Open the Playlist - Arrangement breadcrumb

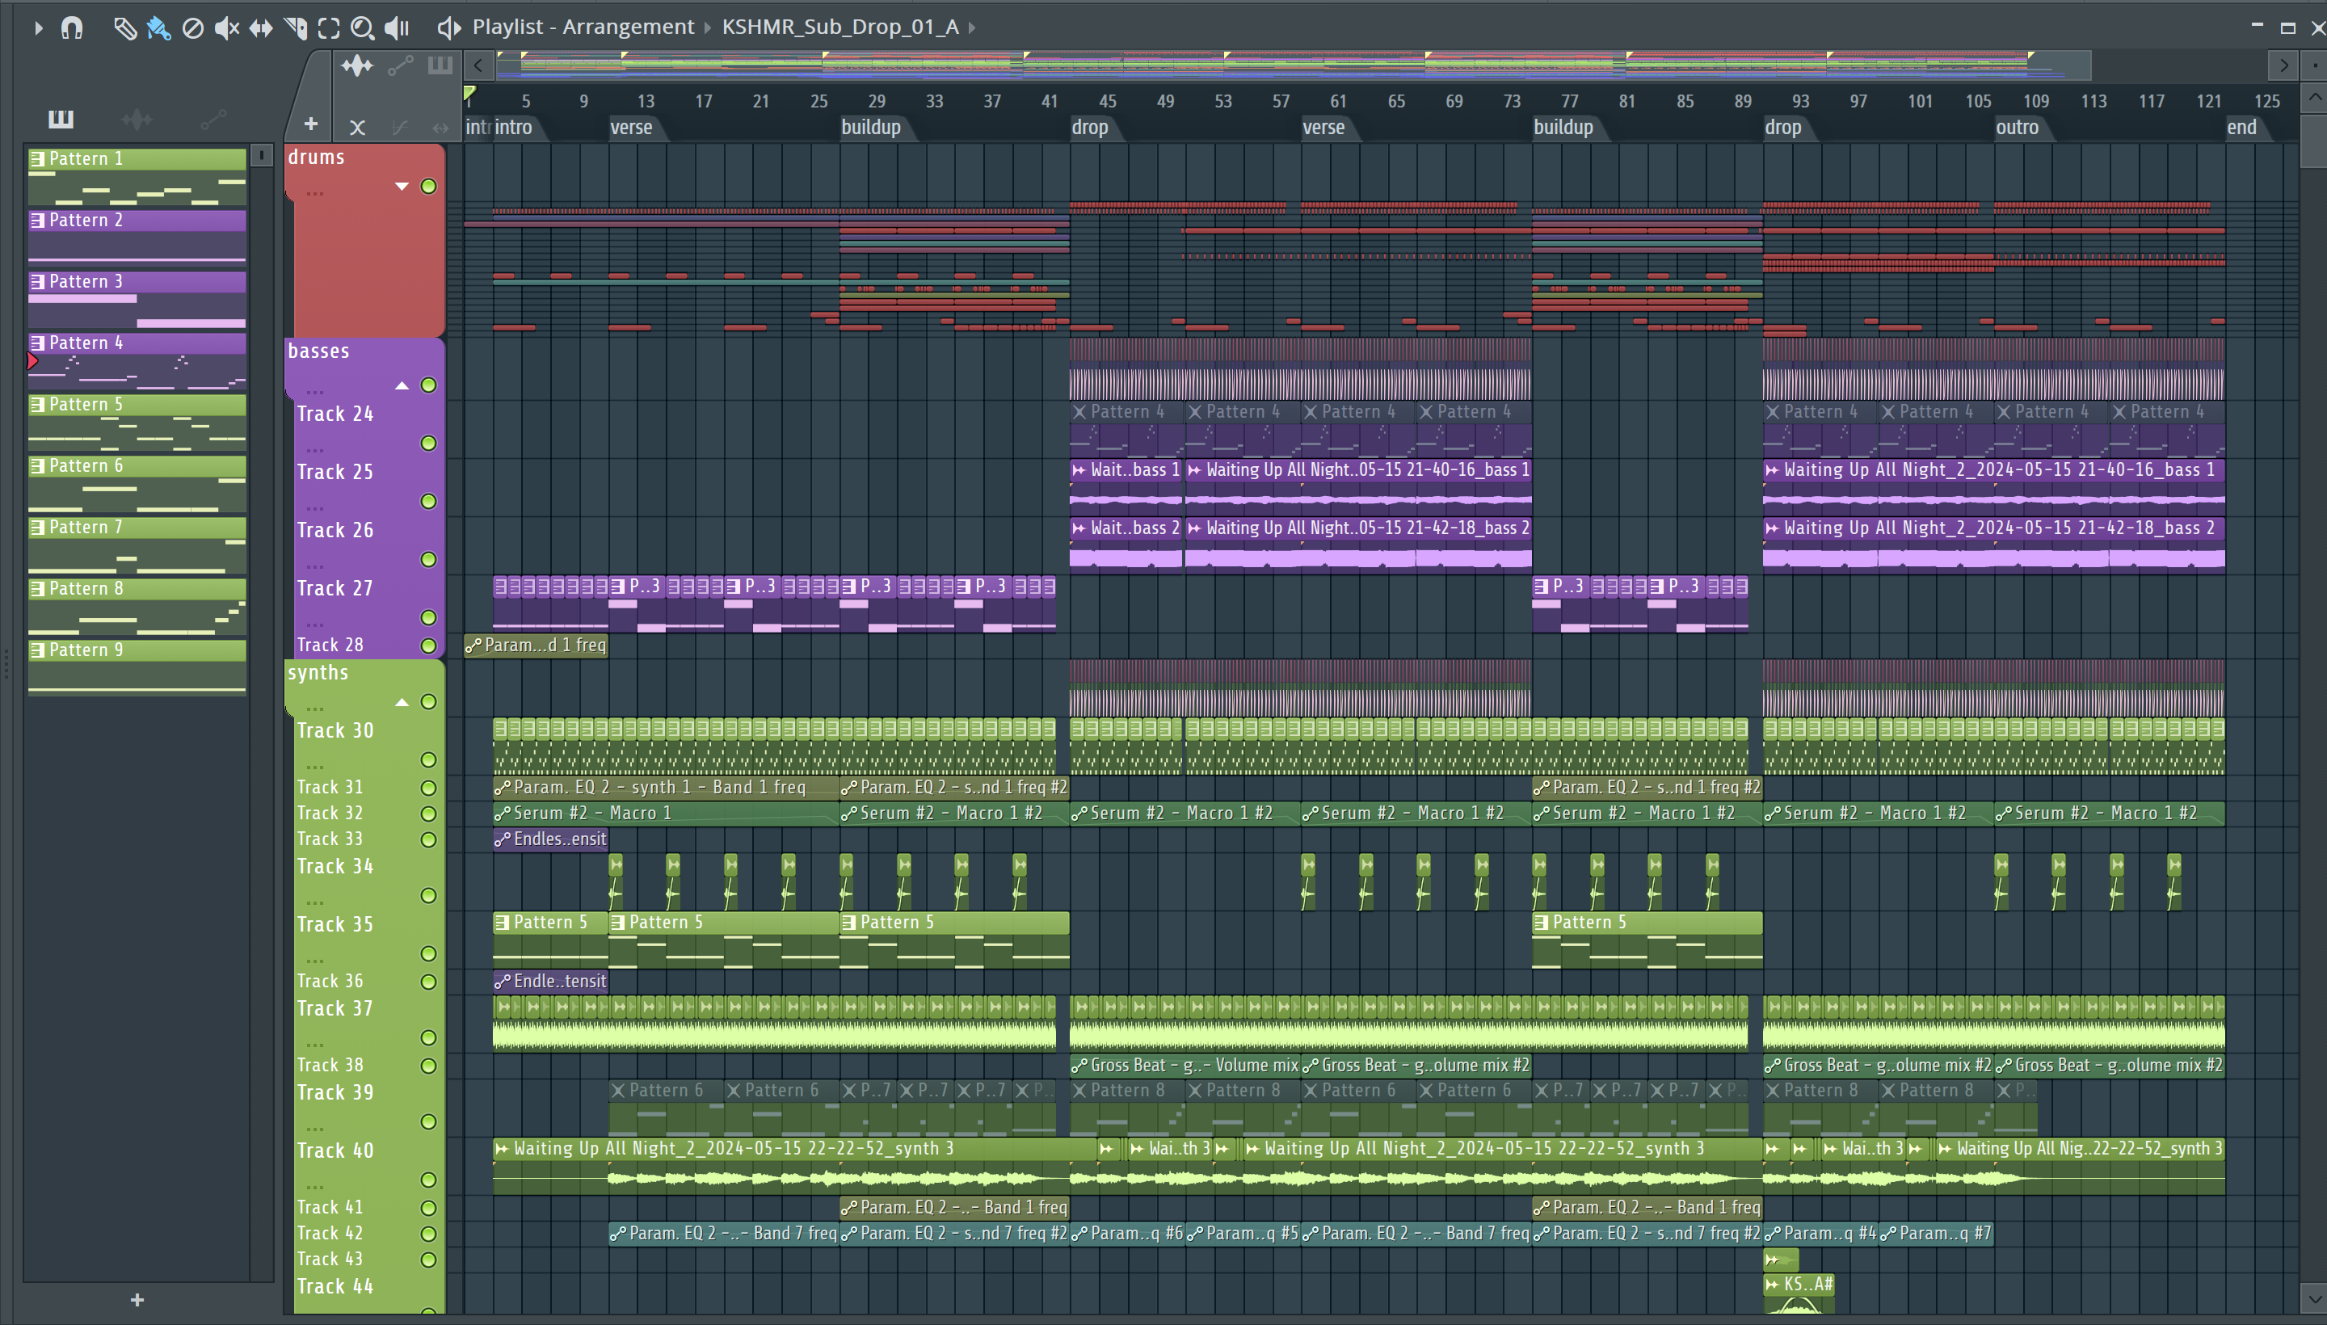click(583, 27)
